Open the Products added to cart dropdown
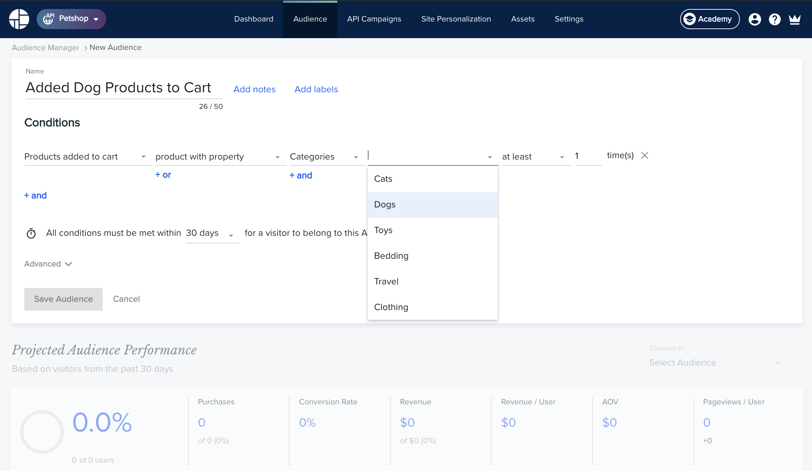 pyautogui.click(x=88, y=157)
